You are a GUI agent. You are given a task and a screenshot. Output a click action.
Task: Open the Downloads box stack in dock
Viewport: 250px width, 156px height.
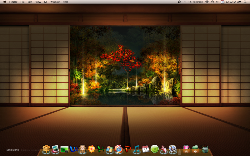pos(196,149)
